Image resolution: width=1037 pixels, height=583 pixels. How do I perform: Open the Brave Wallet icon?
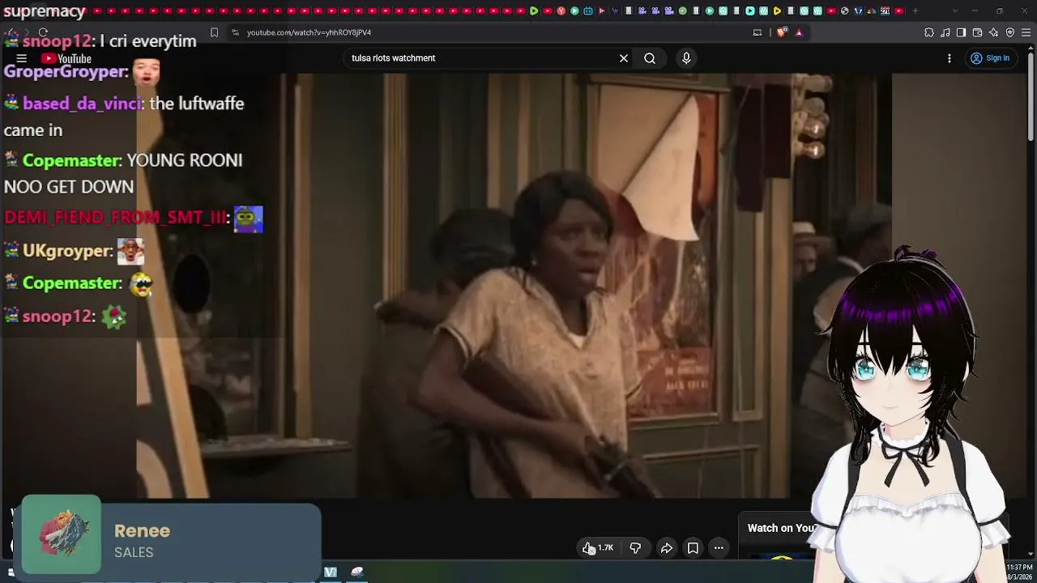(x=978, y=32)
